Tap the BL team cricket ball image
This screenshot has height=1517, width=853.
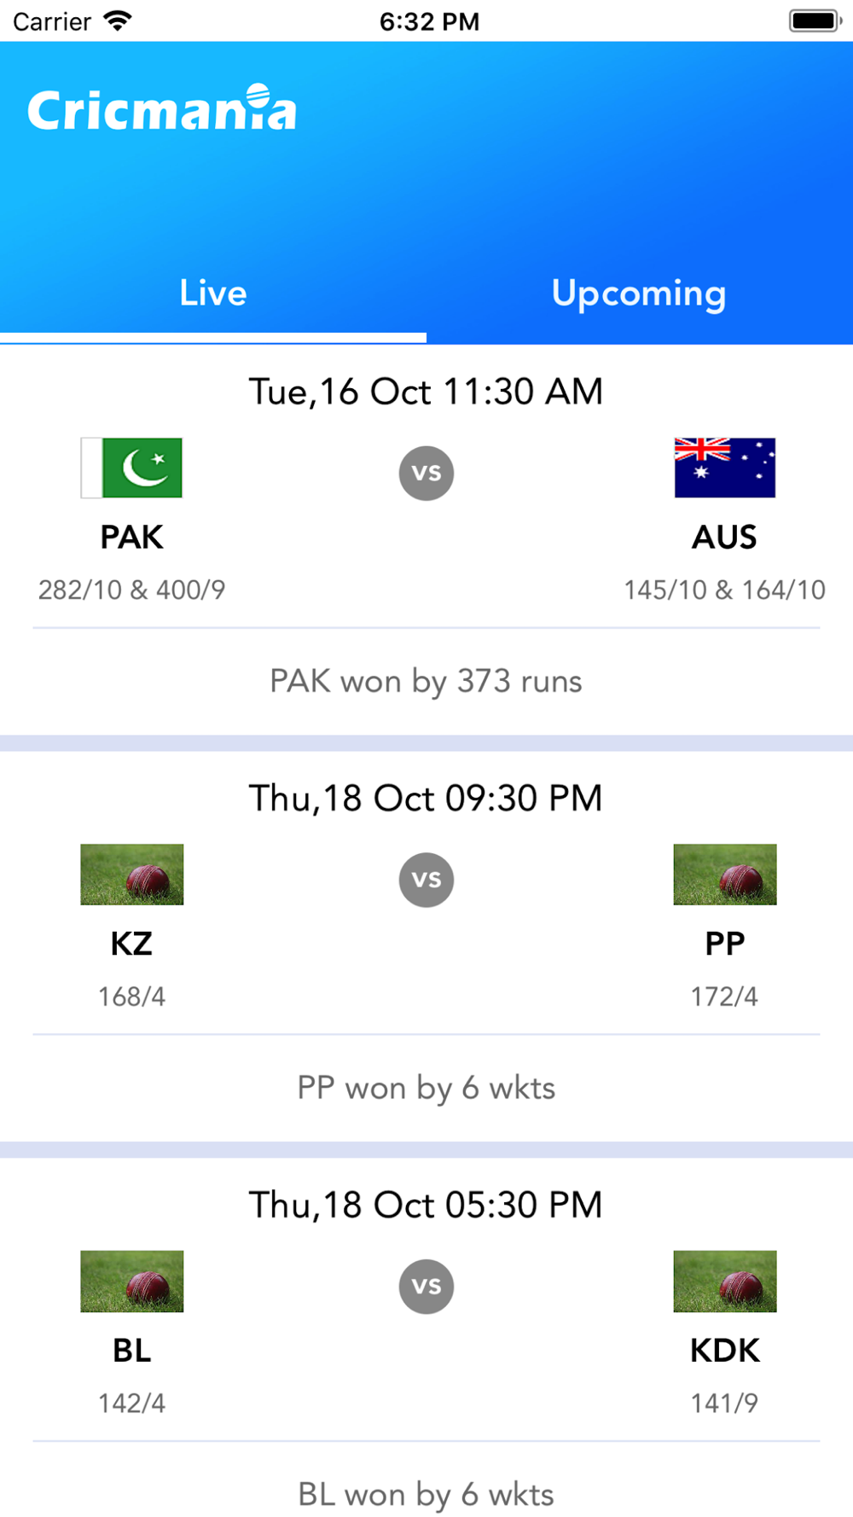pos(131,1282)
